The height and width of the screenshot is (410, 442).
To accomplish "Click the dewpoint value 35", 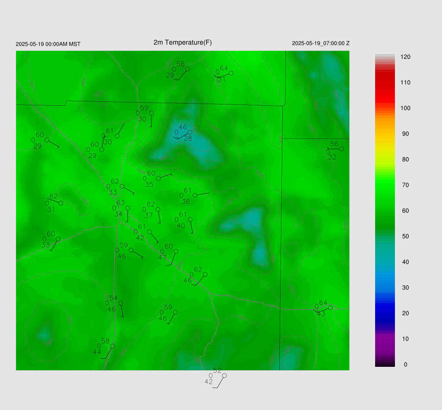I will pos(149,185).
